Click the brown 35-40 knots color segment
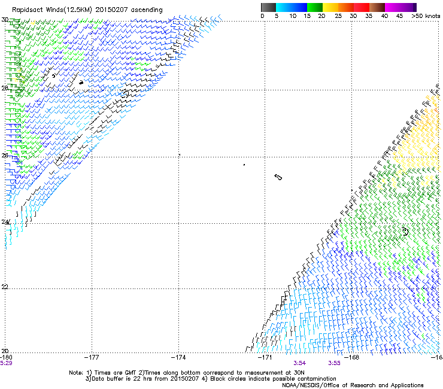 coord(377,7)
